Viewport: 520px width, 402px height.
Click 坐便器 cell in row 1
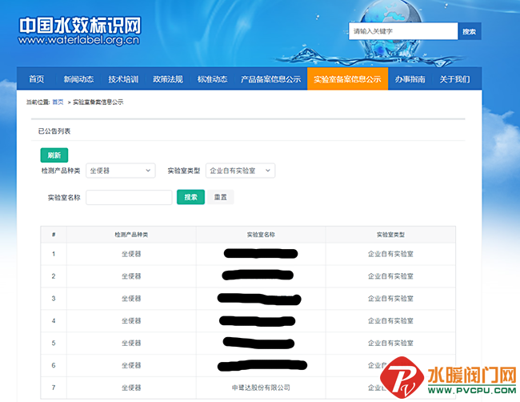point(131,254)
